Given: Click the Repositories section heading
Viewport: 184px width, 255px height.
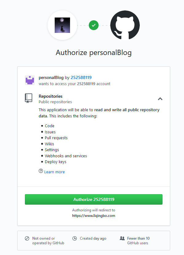Looking at the screenshot, I should point(51,96).
